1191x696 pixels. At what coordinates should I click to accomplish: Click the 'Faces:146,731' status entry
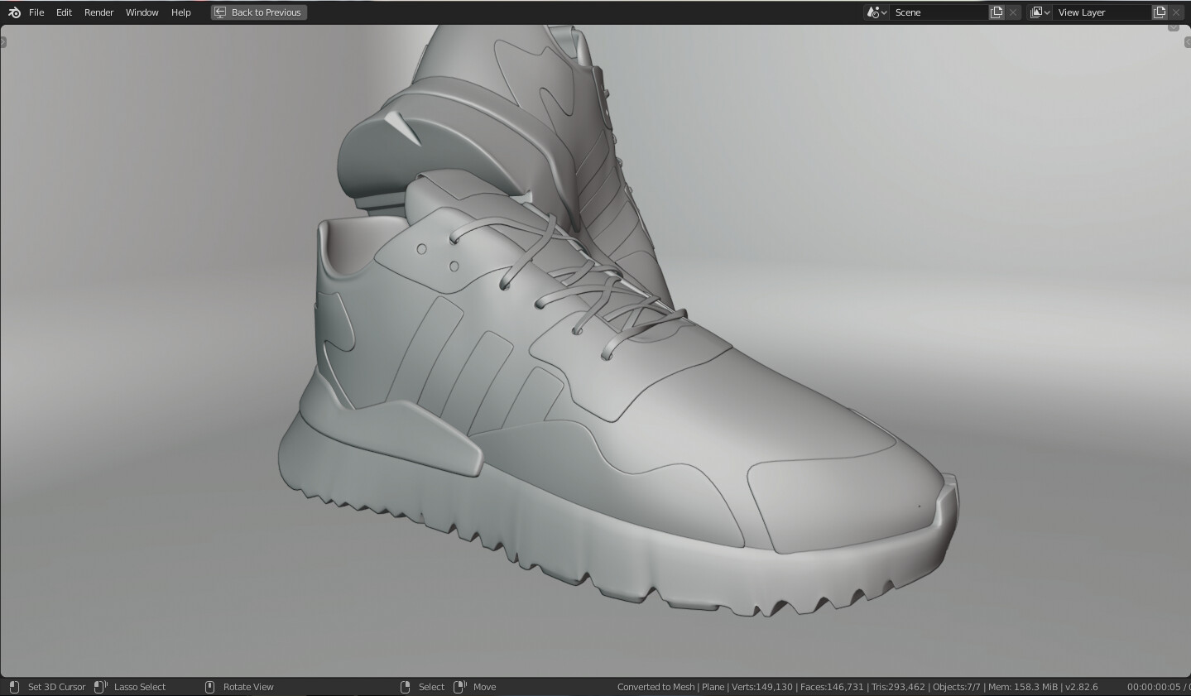pyautogui.click(x=832, y=687)
